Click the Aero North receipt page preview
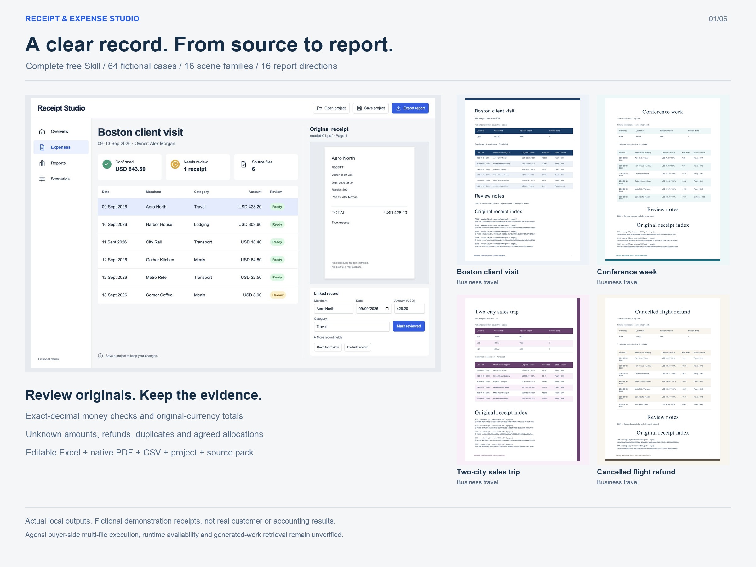The width and height of the screenshot is (756, 567). (x=369, y=213)
